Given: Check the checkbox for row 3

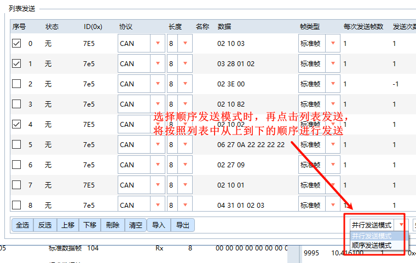Looking at the screenshot, I should pos(16,104).
